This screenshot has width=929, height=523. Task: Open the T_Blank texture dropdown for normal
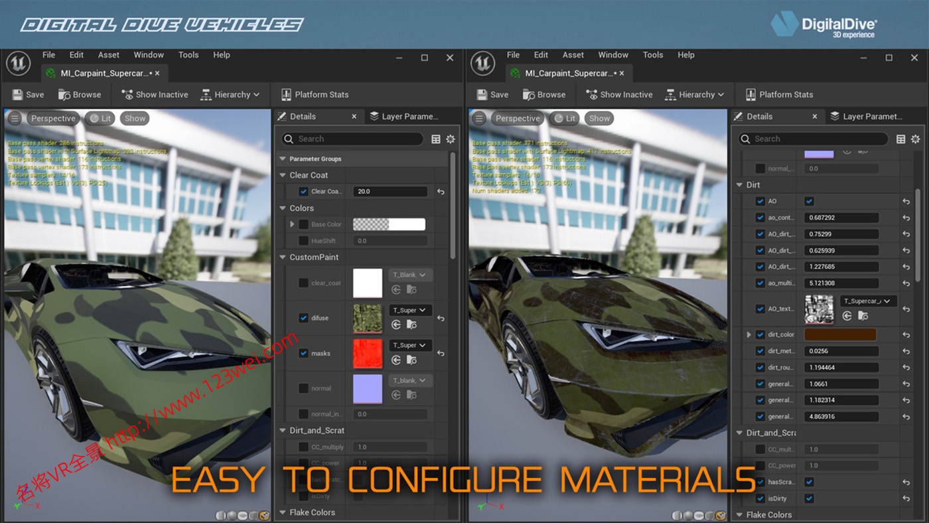point(409,380)
